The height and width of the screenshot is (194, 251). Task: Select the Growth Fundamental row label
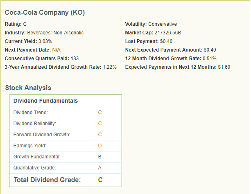click(x=37, y=157)
